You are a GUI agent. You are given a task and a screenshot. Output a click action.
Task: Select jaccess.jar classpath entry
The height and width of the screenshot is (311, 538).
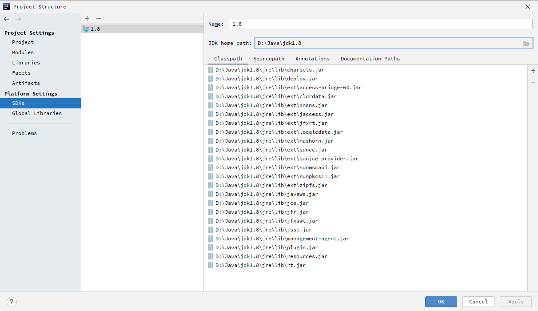tap(366, 114)
